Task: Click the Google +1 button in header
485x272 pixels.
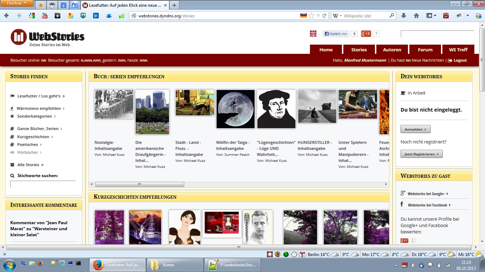Action: pyautogui.click(x=366, y=34)
